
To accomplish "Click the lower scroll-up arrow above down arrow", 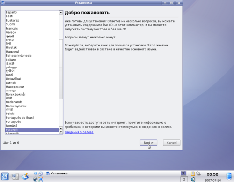I will tap(61, 128).
